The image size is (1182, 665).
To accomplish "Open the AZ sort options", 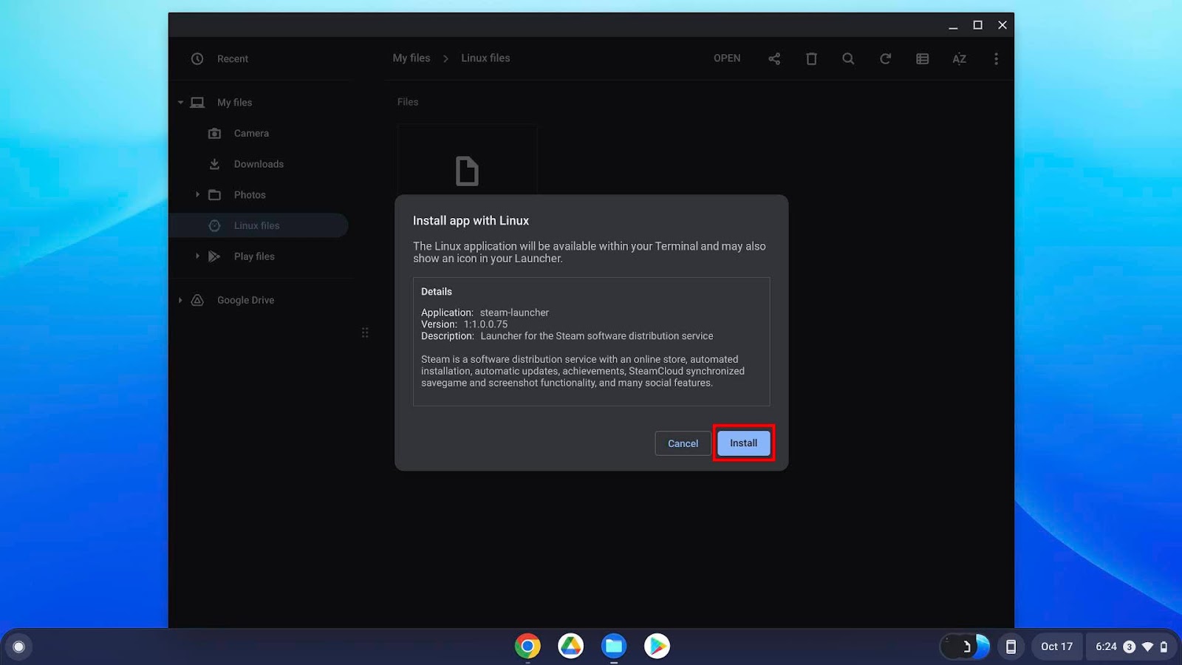I will 959,58.
